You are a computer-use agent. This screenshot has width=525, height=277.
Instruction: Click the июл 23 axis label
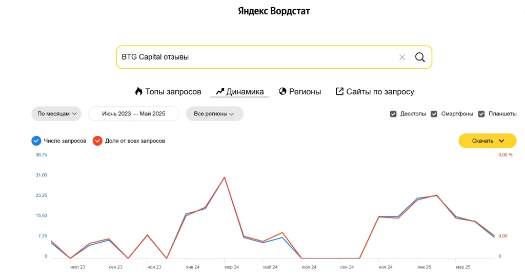78,267
